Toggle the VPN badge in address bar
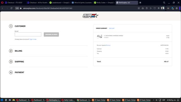The height and width of the screenshot is (102, 181). [17, 8]
